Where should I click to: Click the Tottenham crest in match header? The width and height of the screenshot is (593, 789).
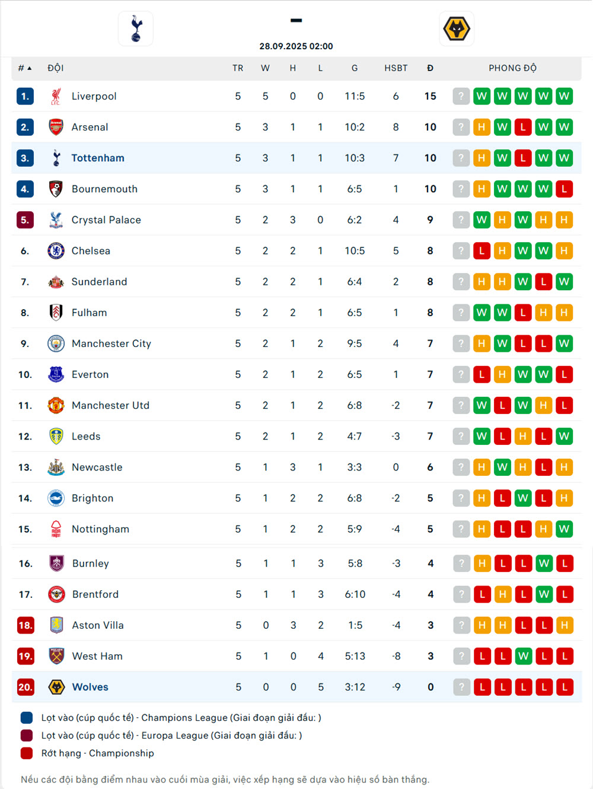tap(136, 28)
